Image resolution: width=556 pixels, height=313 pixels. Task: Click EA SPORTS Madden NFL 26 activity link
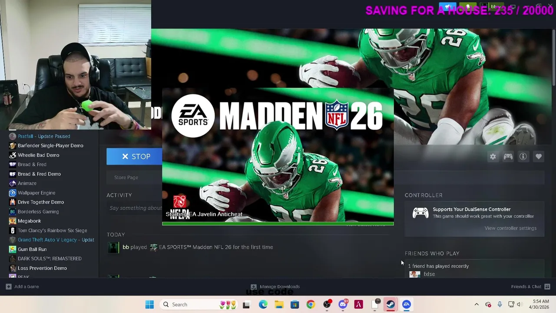[216, 247]
